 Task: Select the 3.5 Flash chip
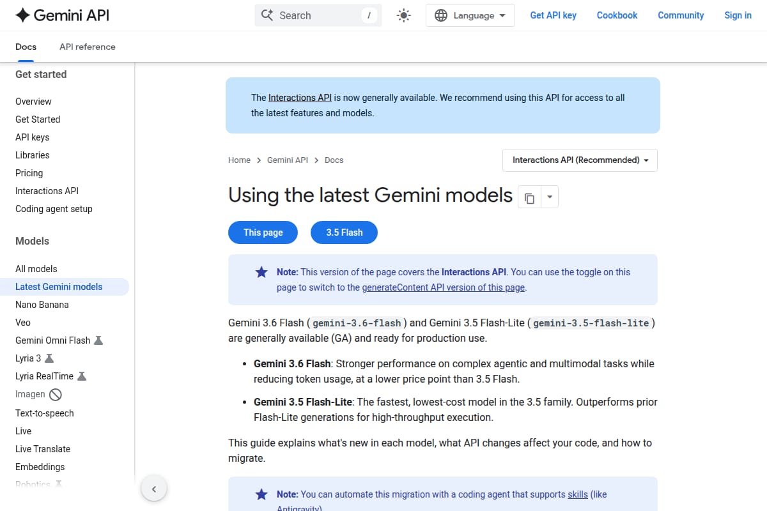click(345, 233)
